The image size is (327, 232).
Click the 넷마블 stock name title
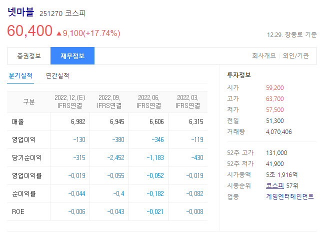(20, 12)
